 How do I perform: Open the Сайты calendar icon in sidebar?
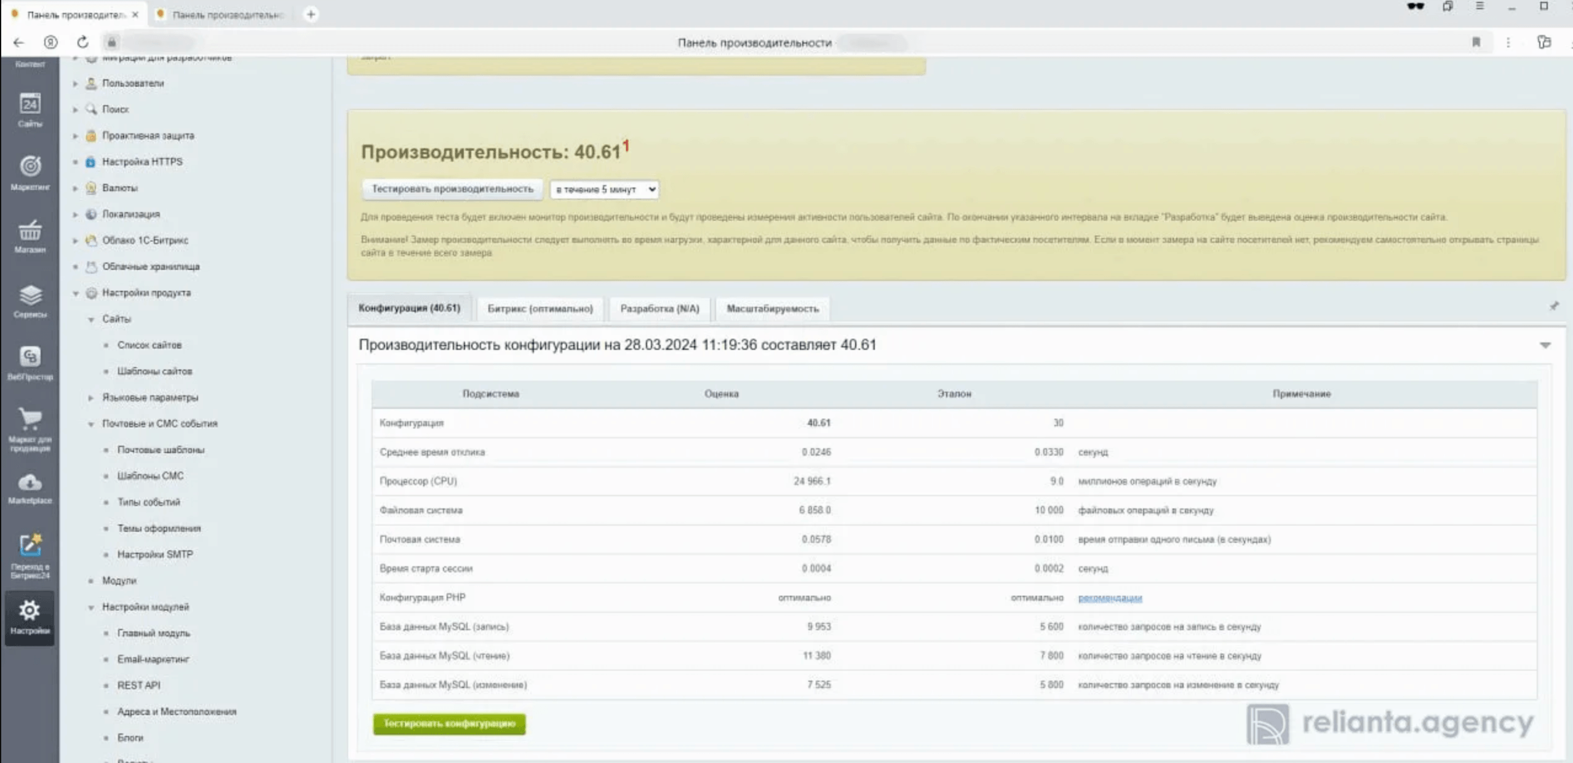[x=30, y=105]
